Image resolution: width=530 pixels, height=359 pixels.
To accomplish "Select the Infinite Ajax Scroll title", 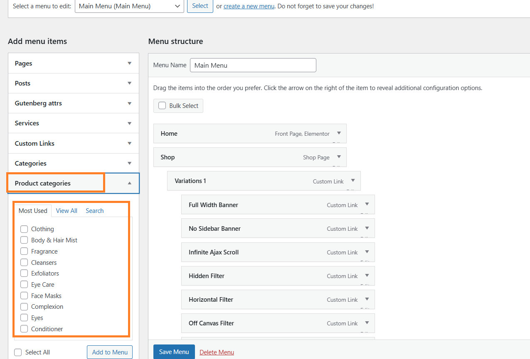I will coord(214,252).
